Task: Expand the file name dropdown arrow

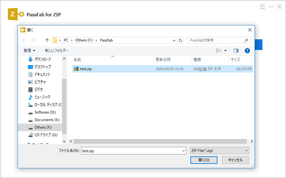Action: click(x=184, y=151)
